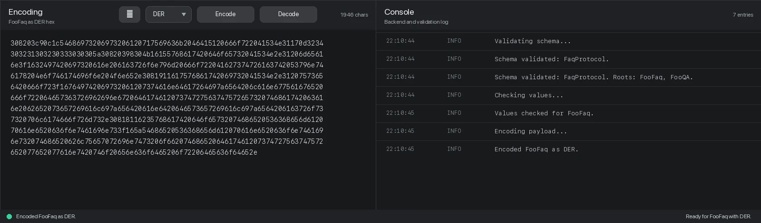Viewport: 761px width, 223px height.
Task: Click inside the DER hex output area
Action: click(187, 120)
